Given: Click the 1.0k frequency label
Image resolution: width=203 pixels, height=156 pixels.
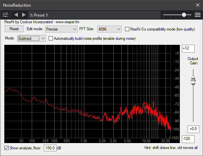Looking at the screenshot, I should pos(84,141).
